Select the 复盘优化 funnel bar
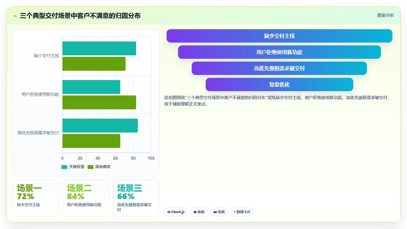This screenshot has width=407, height=229. 279,84
